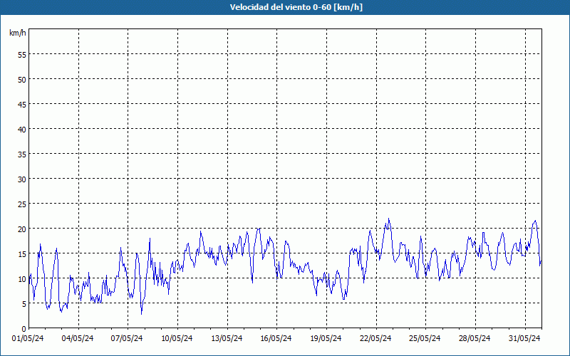Select the 25 value on the y-axis
Screen dimensions: 570x356
click(x=22, y=204)
